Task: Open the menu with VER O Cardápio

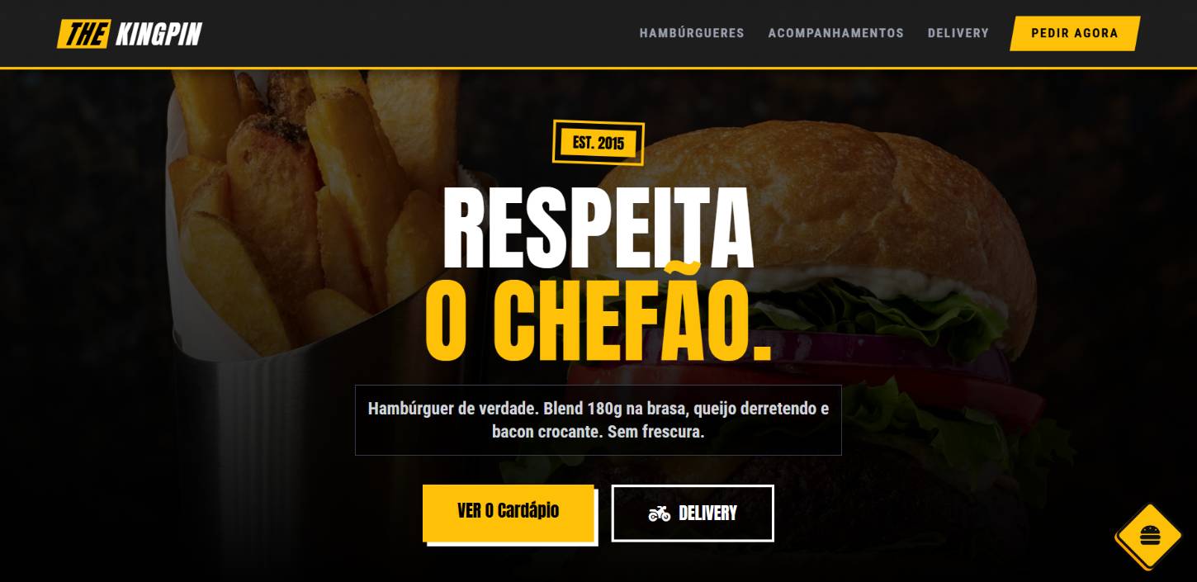Action: tap(508, 511)
